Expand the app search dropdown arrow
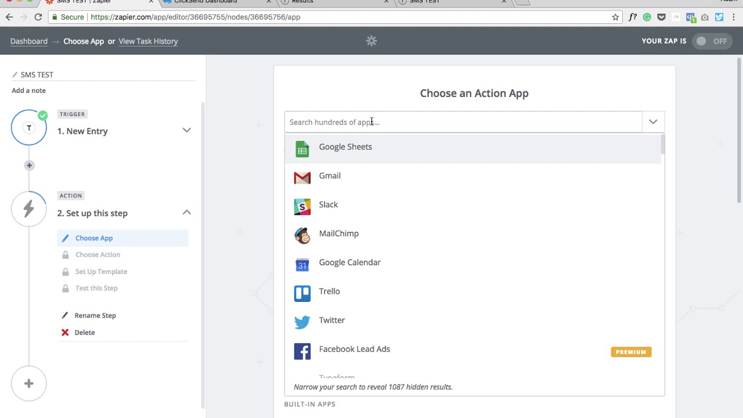Viewport: 743px width, 418px height. coord(653,122)
